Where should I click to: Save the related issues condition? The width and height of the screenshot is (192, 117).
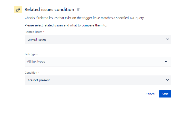pyautogui.click(x=165, y=94)
